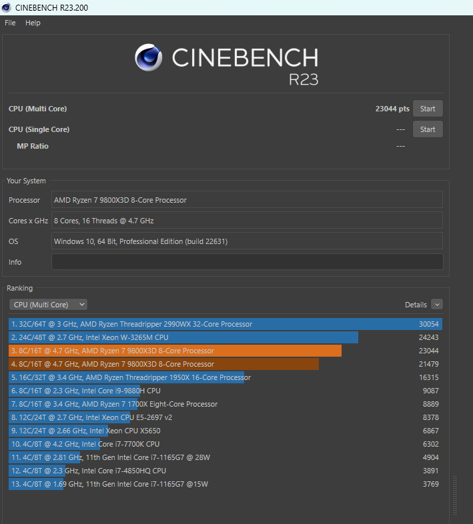This screenshot has width=473, height=524.
Task: Select the Ryzen 7 1700X ranking row
Action: [x=225, y=404]
